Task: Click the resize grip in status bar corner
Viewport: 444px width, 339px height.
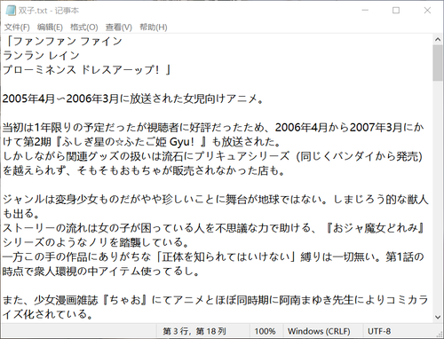Action: (x=440, y=335)
